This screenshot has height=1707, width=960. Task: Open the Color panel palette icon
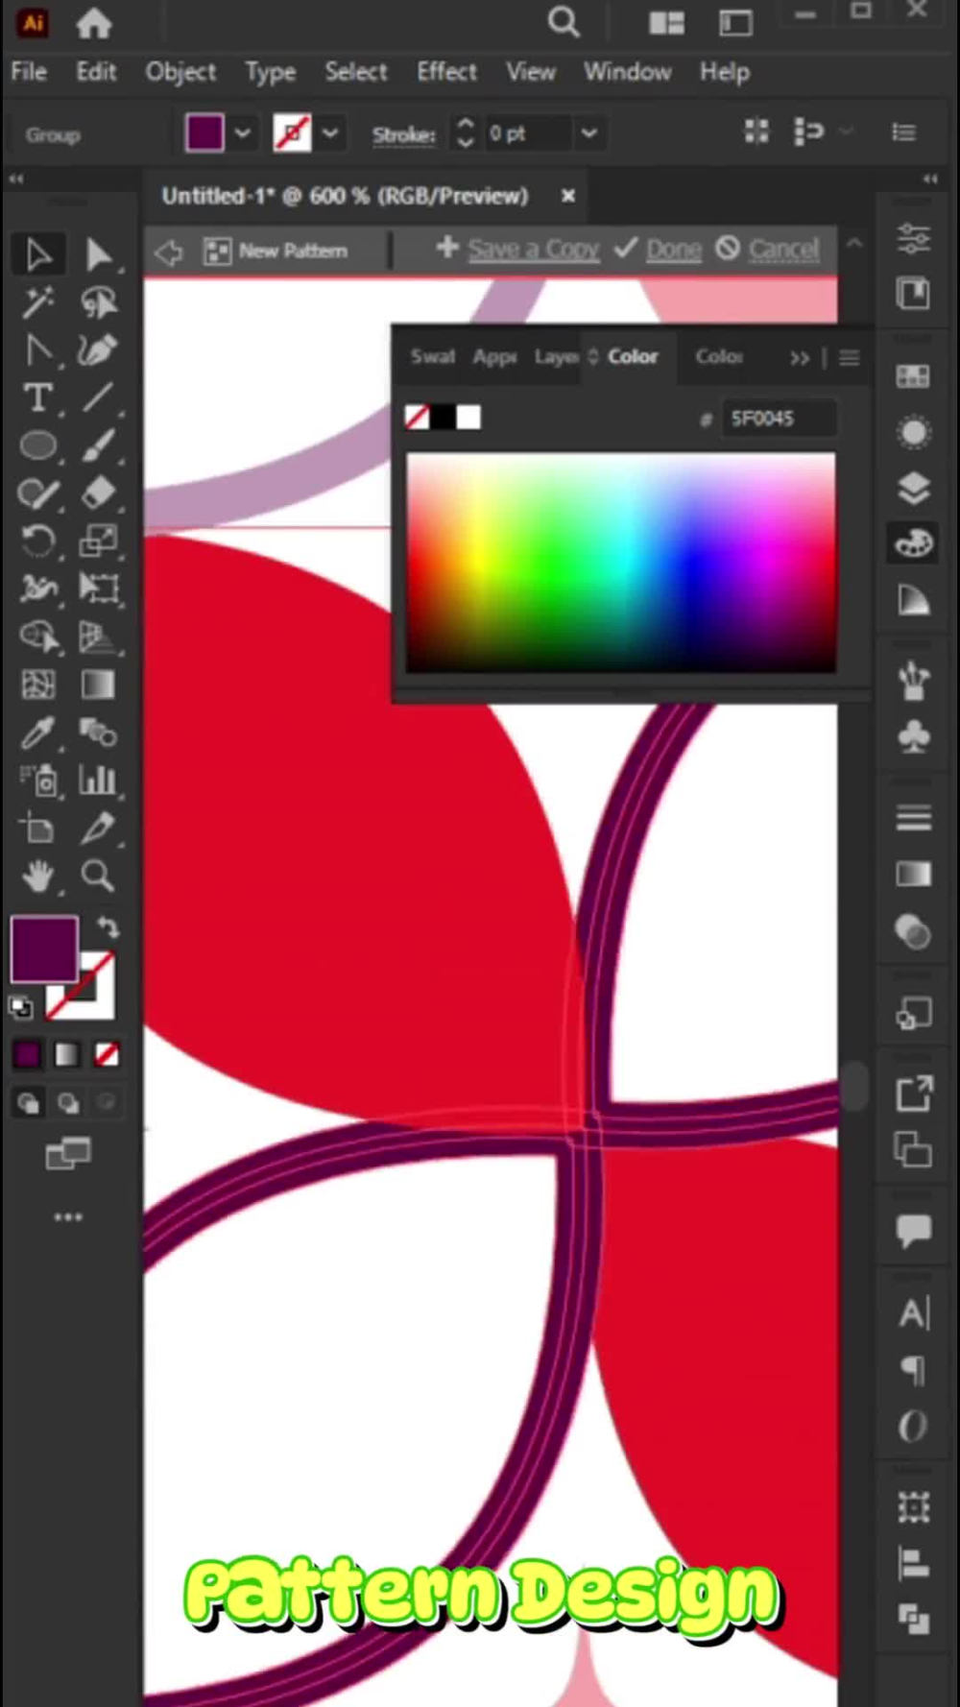(913, 543)
